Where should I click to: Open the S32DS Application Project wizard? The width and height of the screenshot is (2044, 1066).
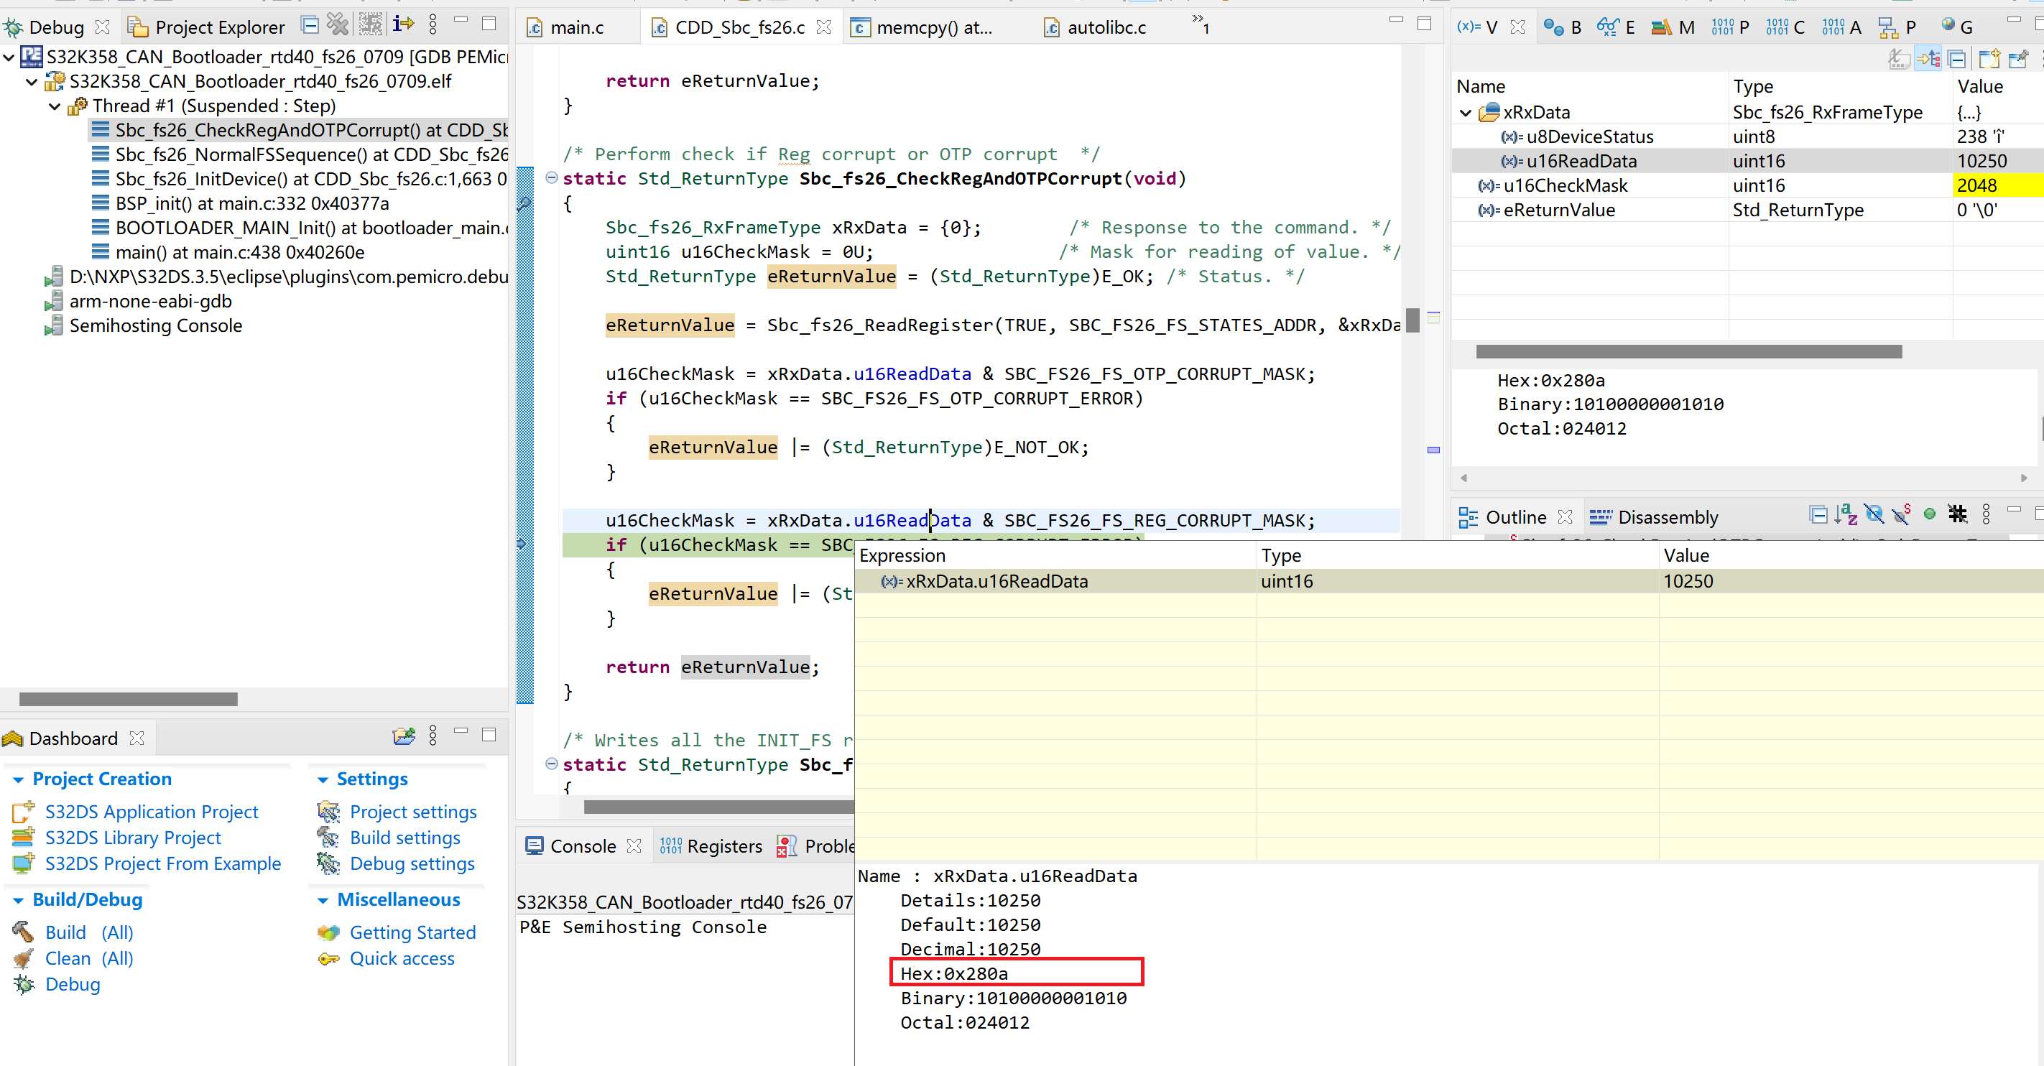pos(151,812)
